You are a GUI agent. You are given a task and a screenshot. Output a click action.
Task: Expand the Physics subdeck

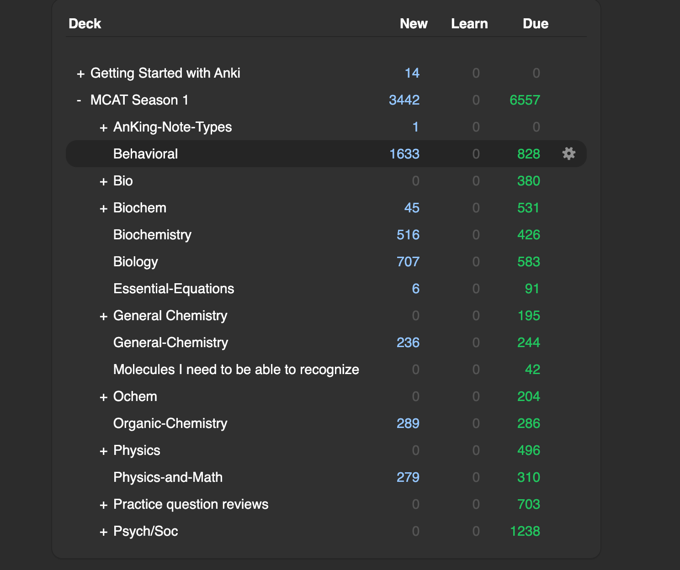[x=104, y=451]
